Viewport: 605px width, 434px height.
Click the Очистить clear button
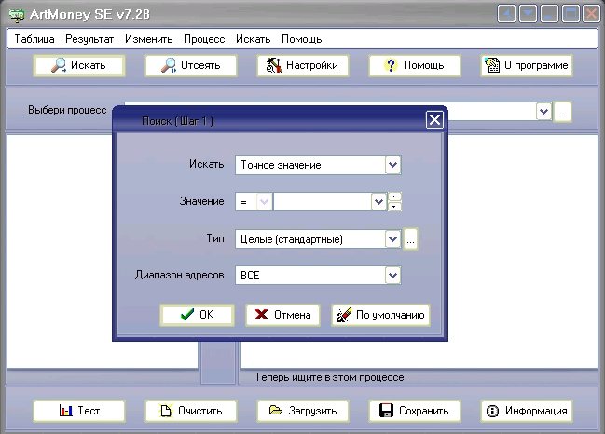190,411
